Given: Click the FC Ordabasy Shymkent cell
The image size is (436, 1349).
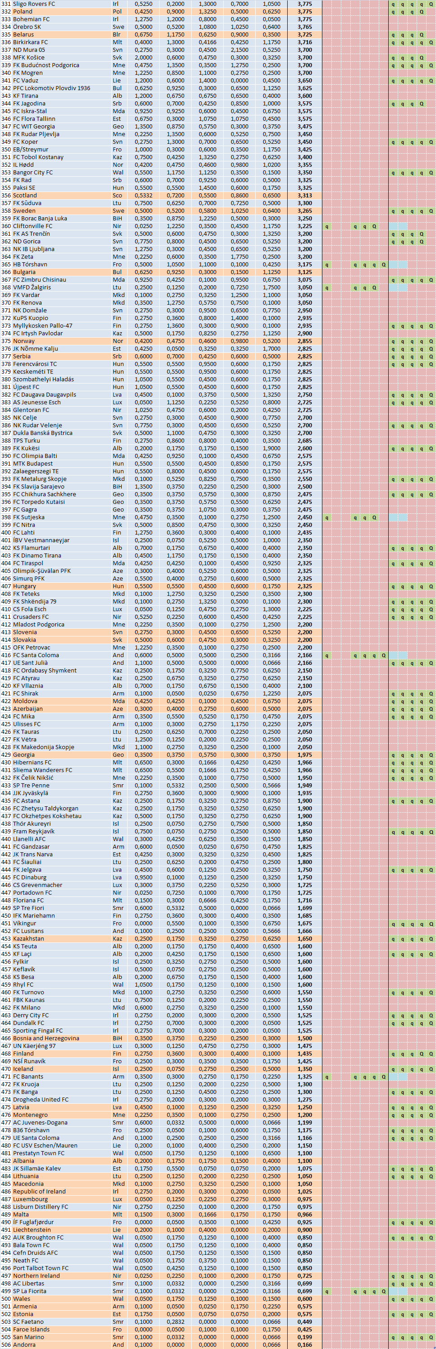Looking at the screenshot, I should click(45, 671).
